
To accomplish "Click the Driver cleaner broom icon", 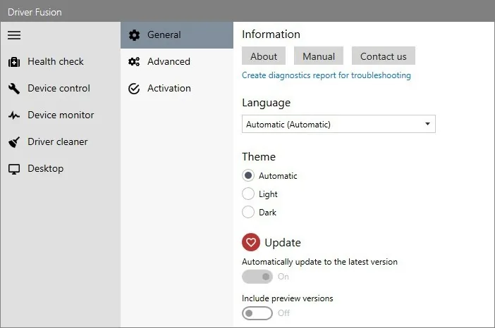I will coord(14,142).
